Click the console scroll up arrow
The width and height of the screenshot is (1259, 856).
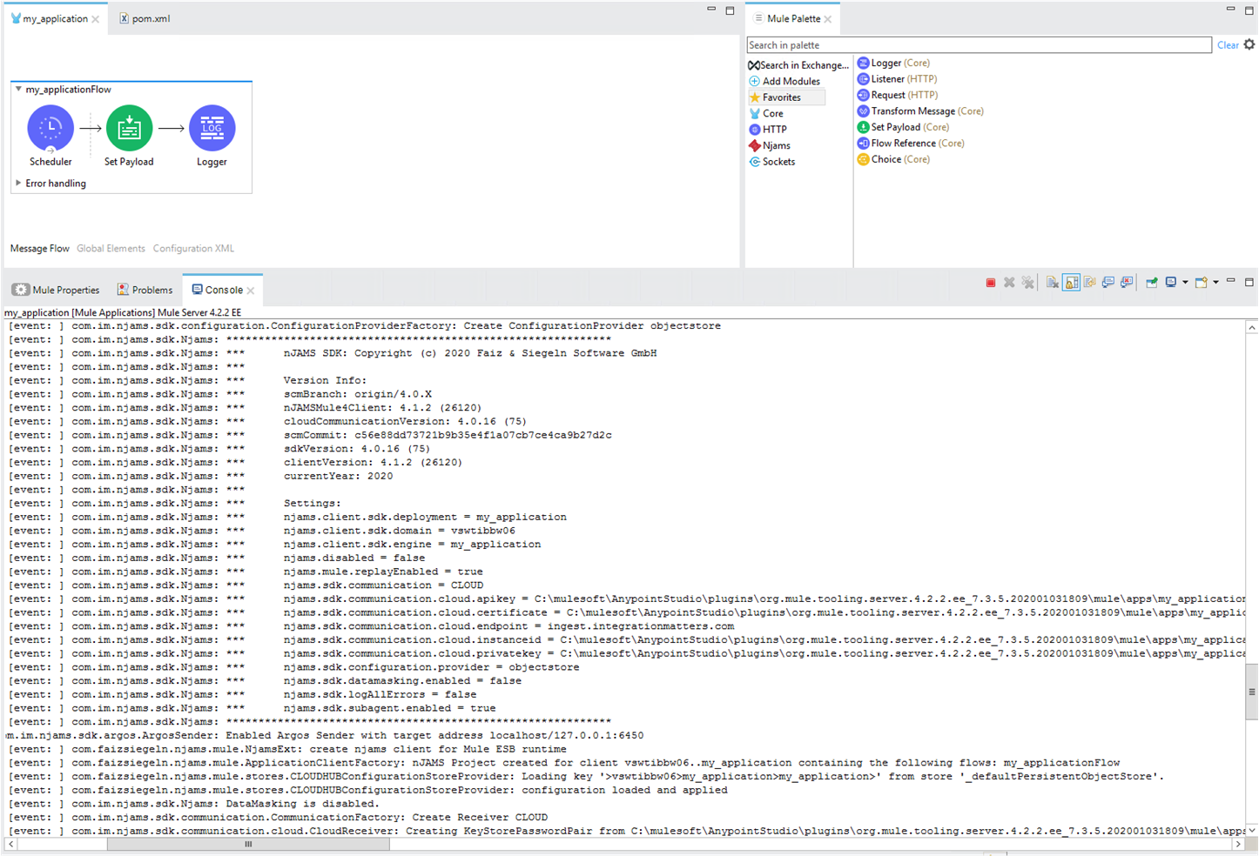point(1251,328)
